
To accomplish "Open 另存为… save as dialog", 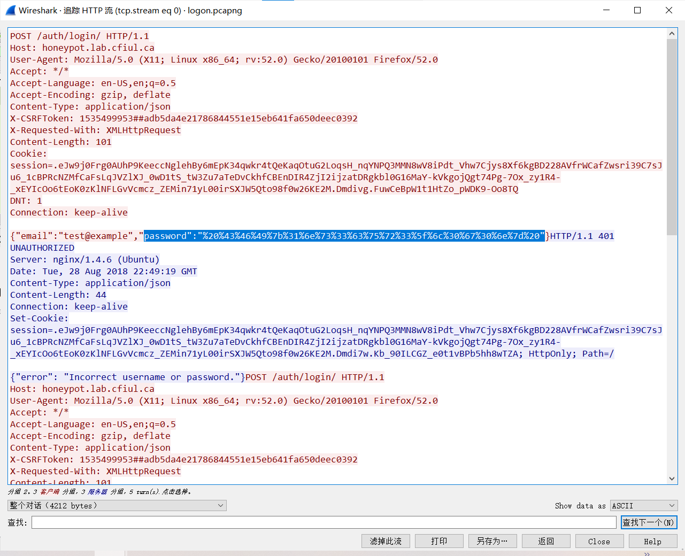I will [x=492, y=541].
